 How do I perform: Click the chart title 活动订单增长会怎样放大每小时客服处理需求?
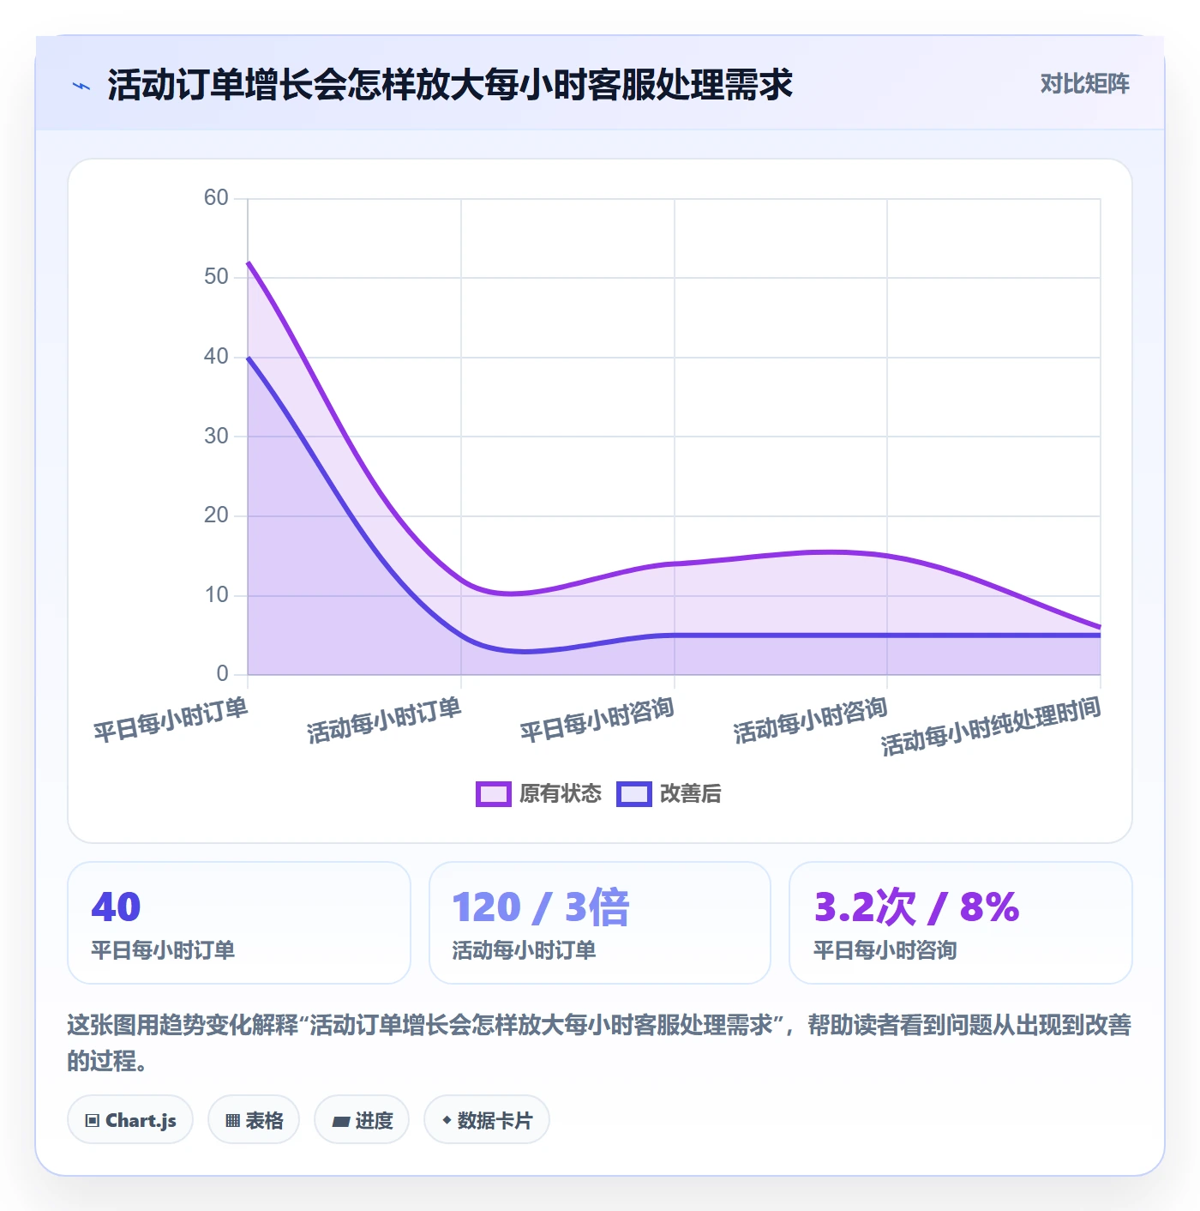pos(450,85)
